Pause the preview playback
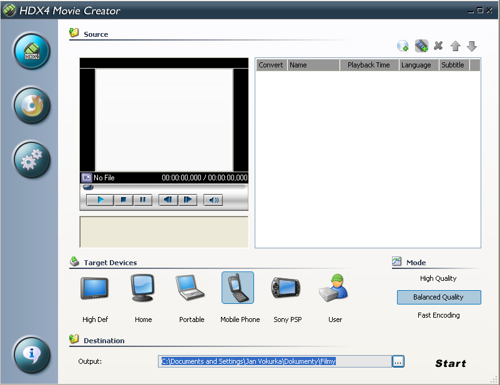 coord(142,200)
